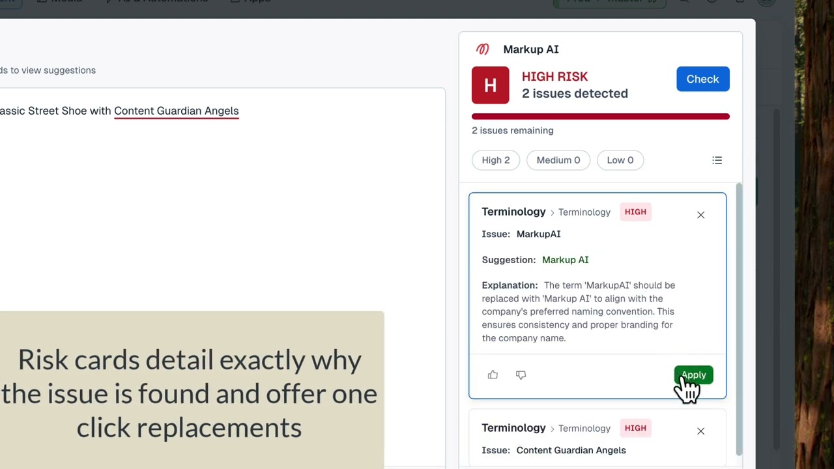834x469 pixels.
Task: Click the Explanation paragraph text
Action: [579, 311]
